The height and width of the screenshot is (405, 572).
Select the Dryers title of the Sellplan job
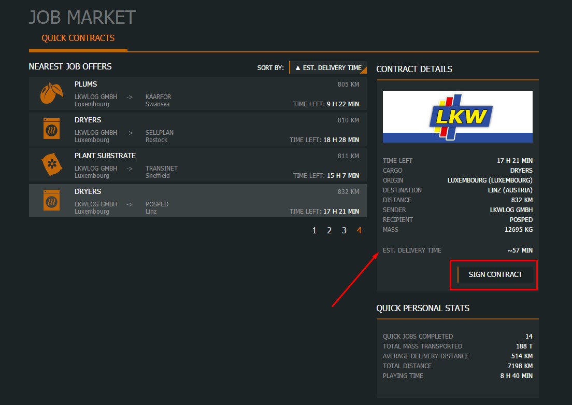tap(88, 120)
